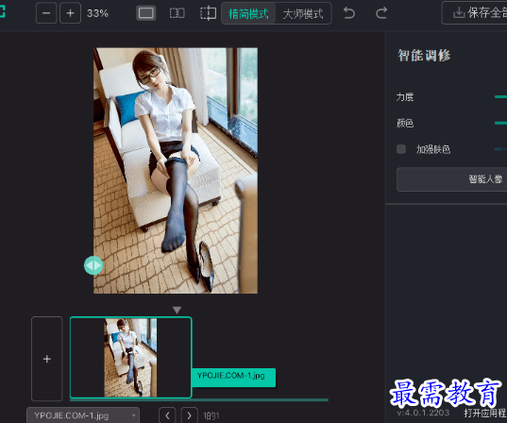This screenshot has width=507, height=423.
Task: Click the 打开应用程序 link
Action: [x=485, y=413]
